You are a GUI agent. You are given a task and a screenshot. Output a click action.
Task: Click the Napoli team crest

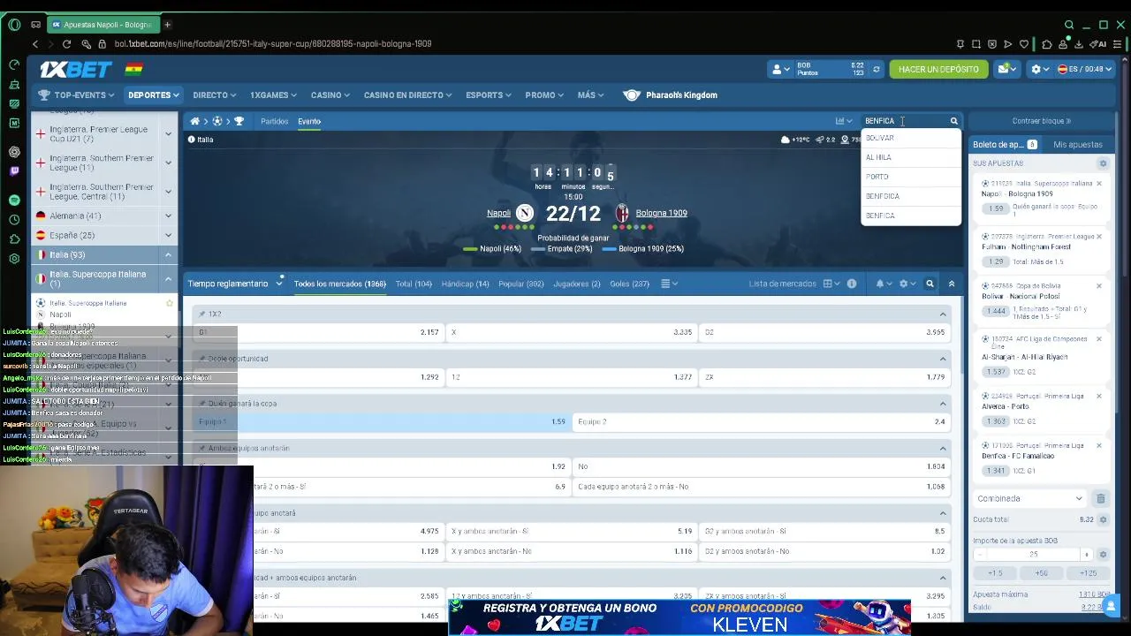click(x=525, y=213)
